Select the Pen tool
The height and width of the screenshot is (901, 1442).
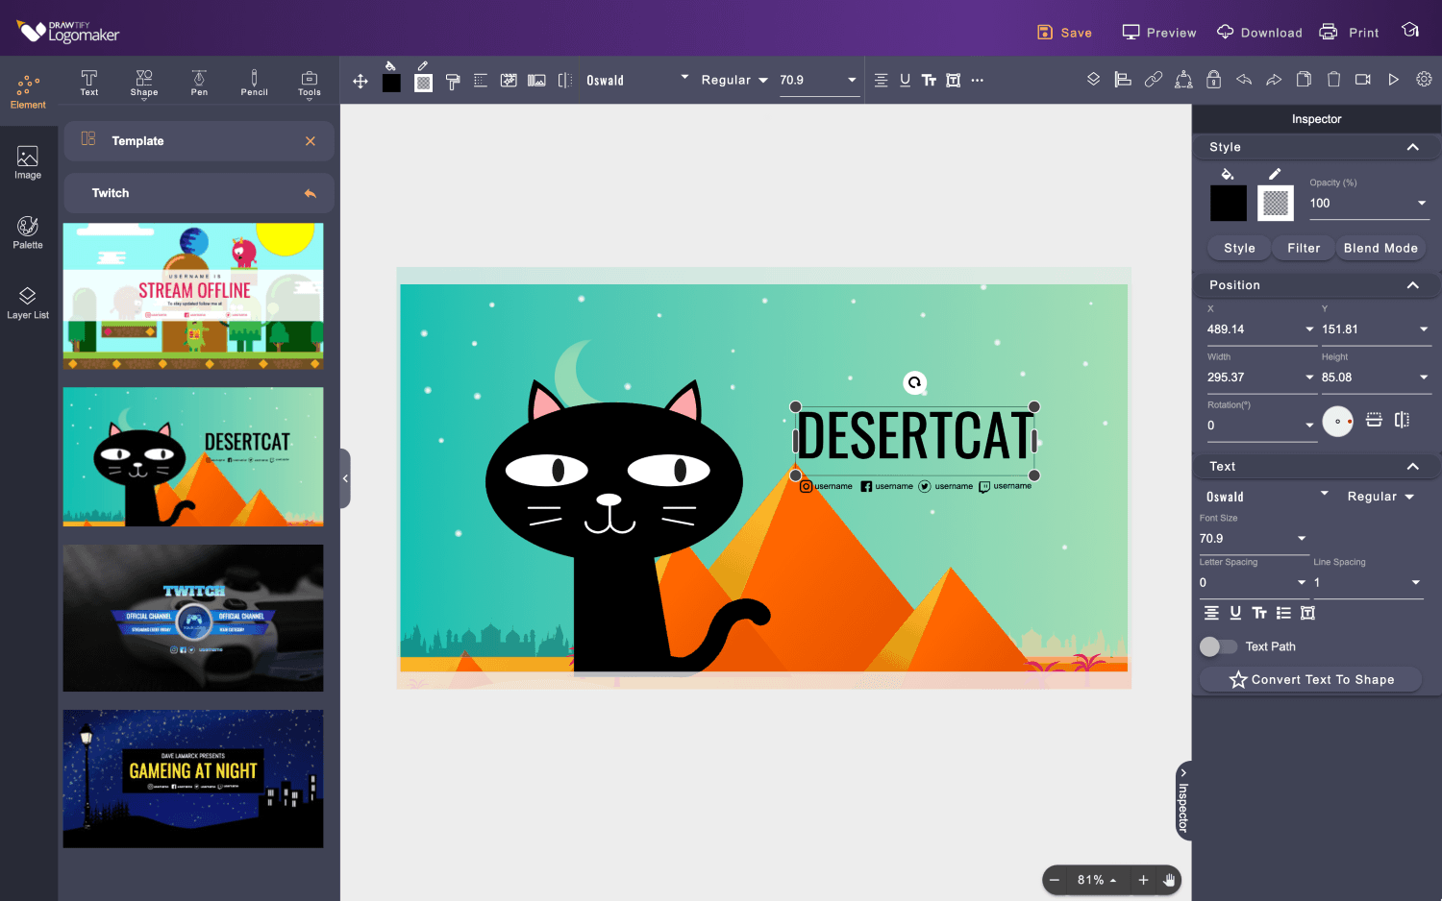tap(199, 83)
